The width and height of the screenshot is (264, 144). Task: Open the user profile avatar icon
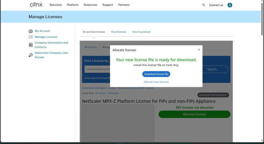[230, 5]
